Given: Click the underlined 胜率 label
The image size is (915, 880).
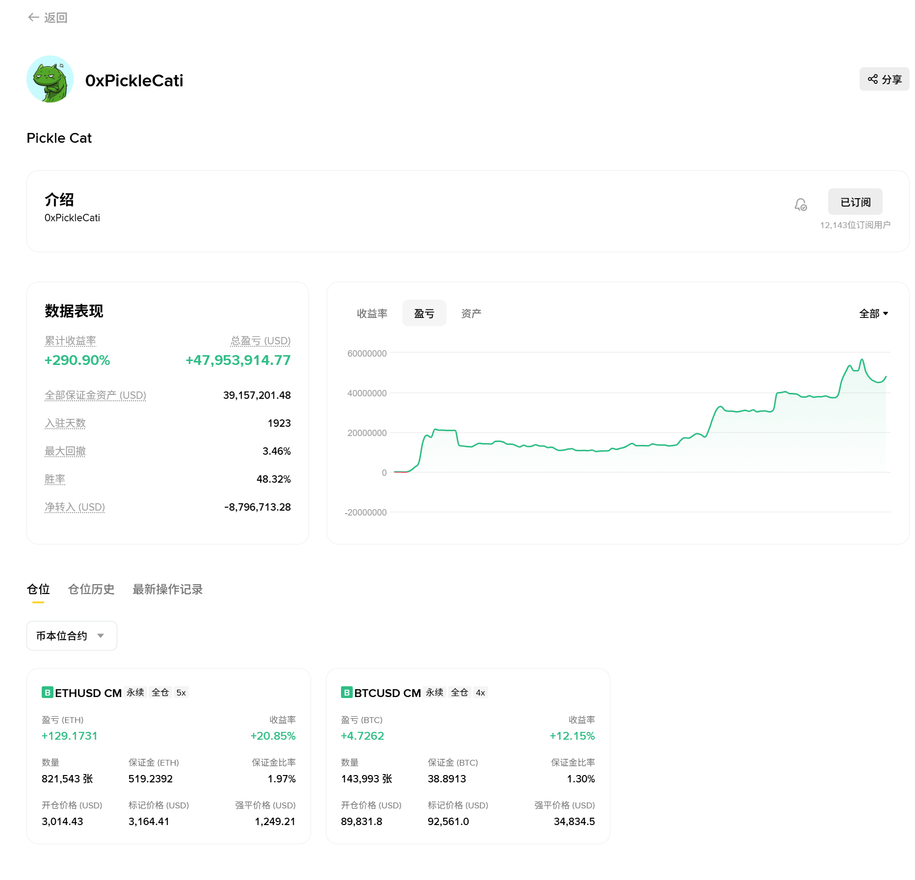Looking at the screenshot, I should click(x=55, y=479).
